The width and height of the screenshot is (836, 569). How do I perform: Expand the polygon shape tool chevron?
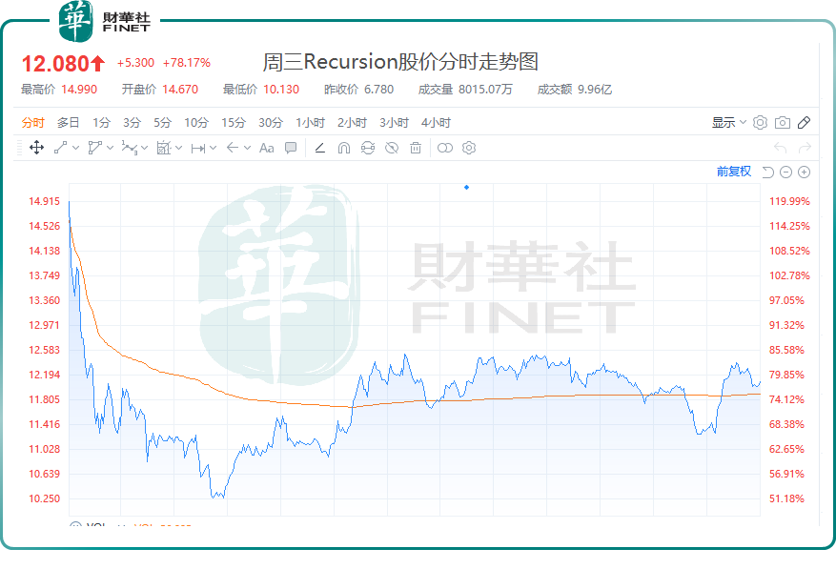click(x=110, y=148)
